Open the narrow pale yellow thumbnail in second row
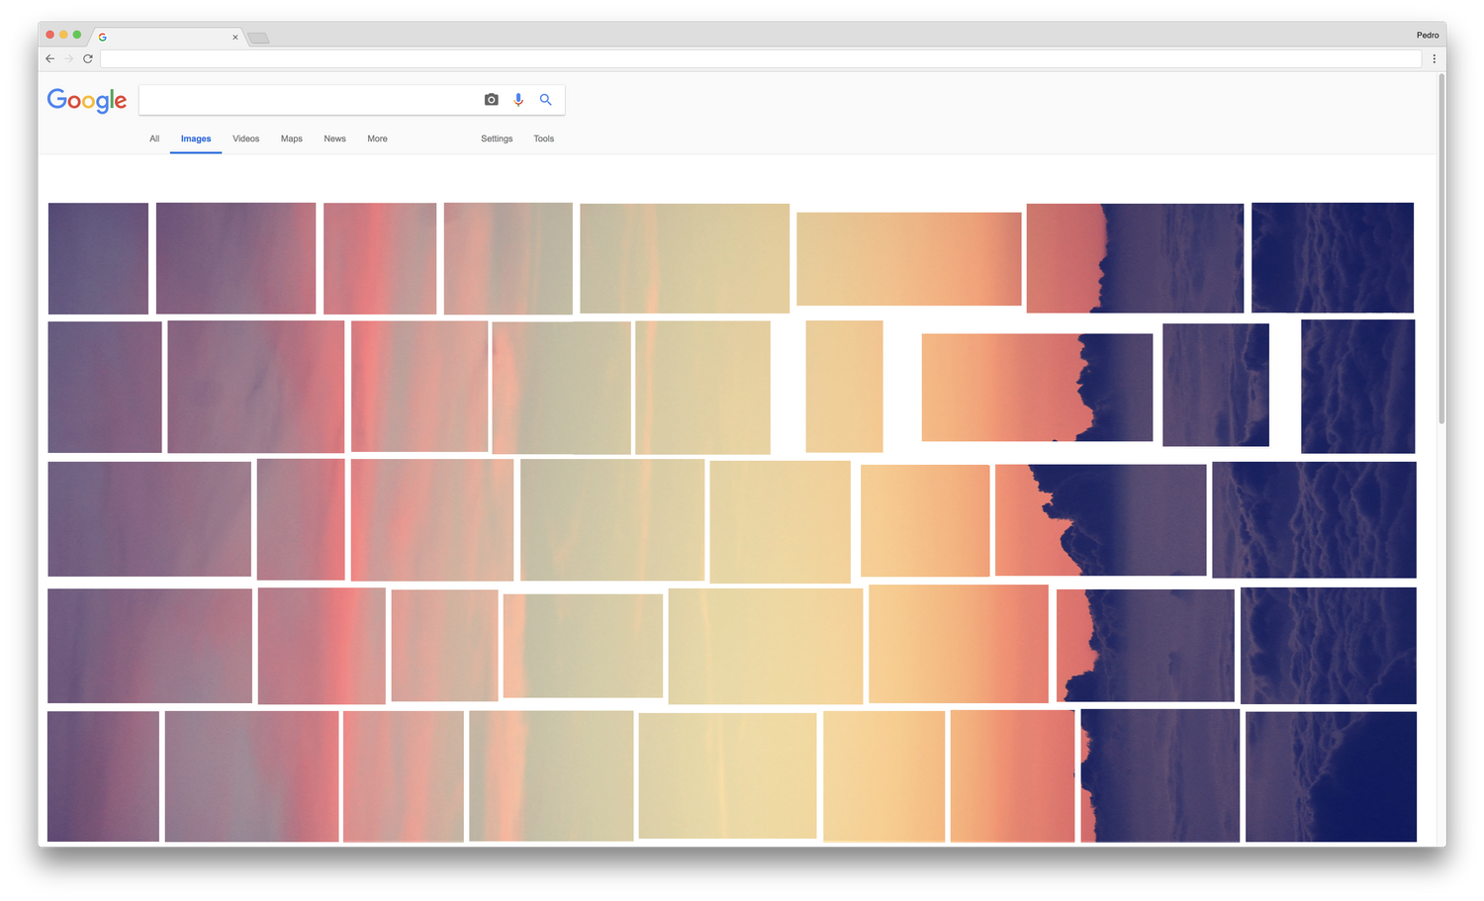 click(844, 386)
